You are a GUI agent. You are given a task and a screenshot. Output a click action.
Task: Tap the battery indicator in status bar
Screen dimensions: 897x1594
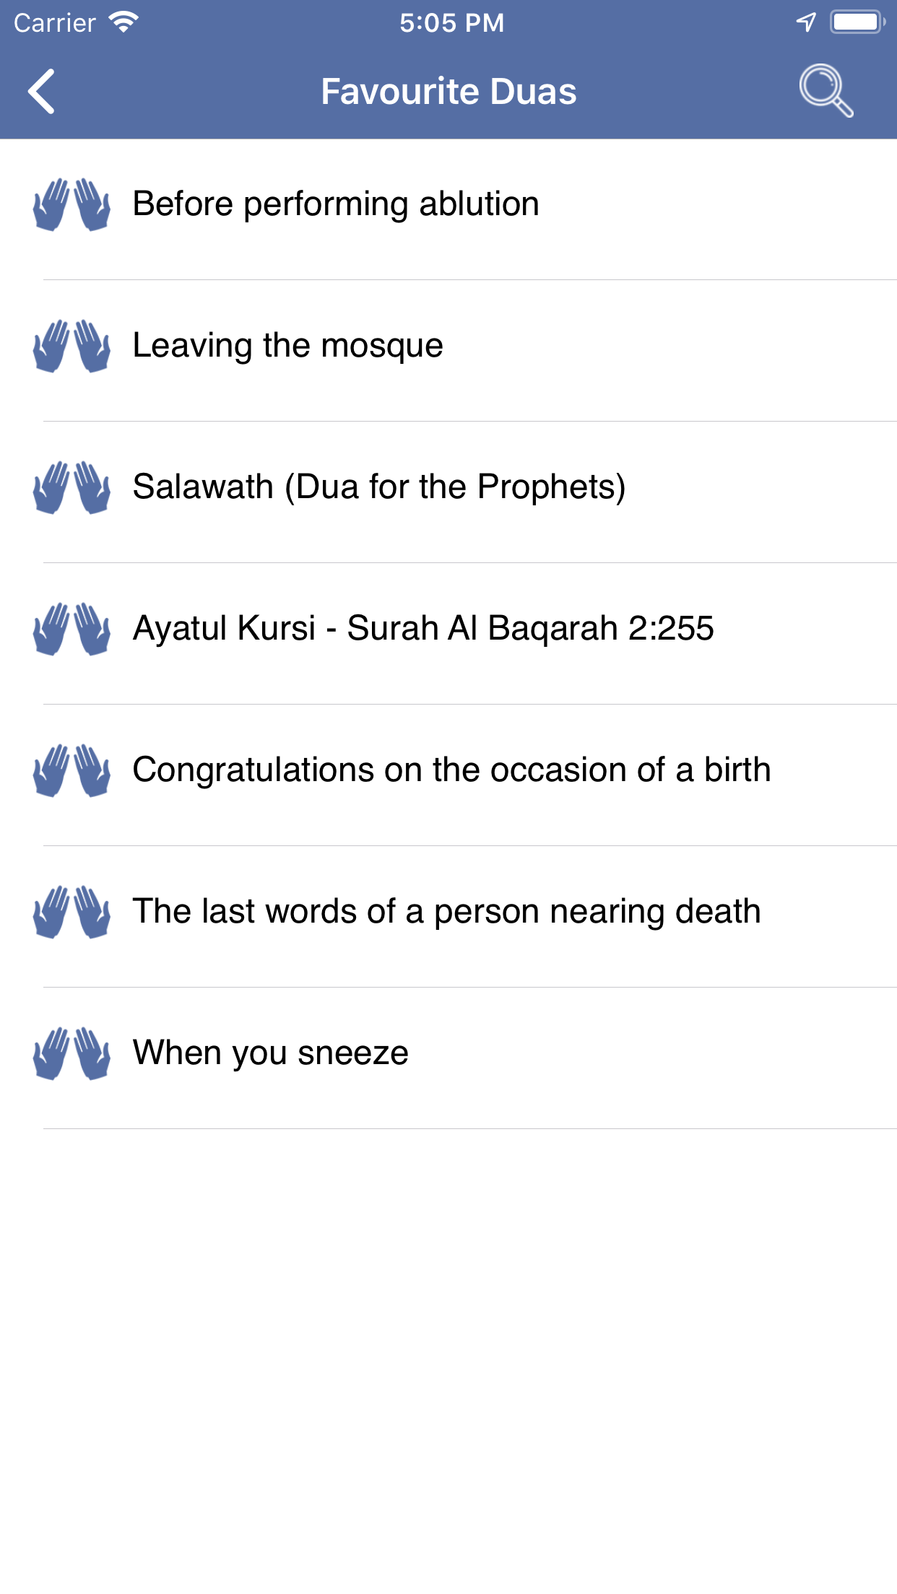pyautogui.click(x=857, y=22)
